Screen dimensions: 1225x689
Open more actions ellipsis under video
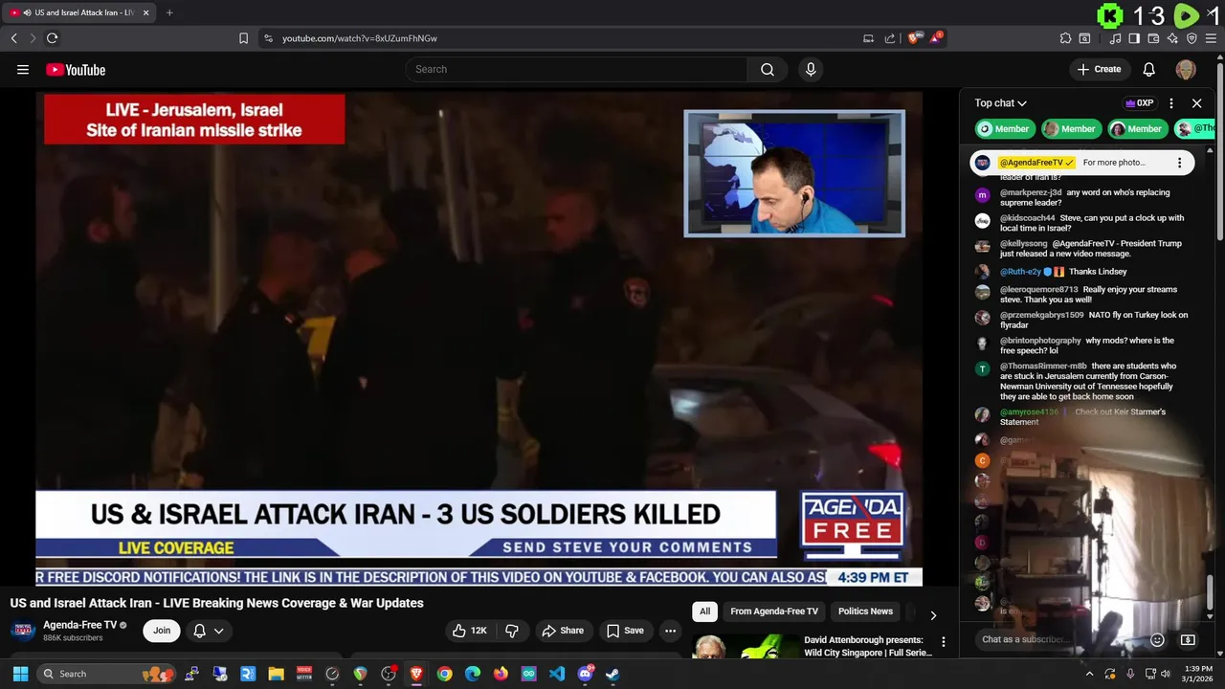(x=670, y=631)
